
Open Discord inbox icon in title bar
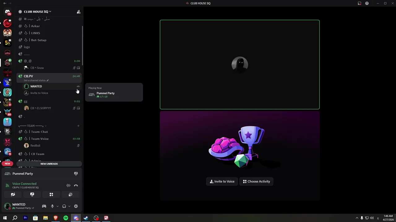[x=359, y=3]
